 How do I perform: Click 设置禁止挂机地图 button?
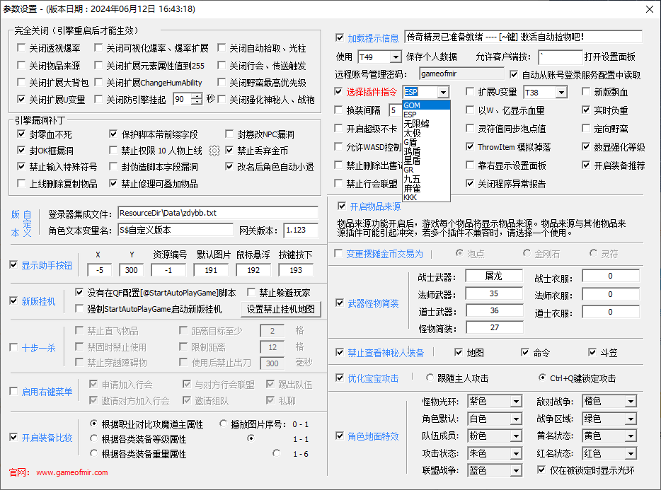coord(281,309)
